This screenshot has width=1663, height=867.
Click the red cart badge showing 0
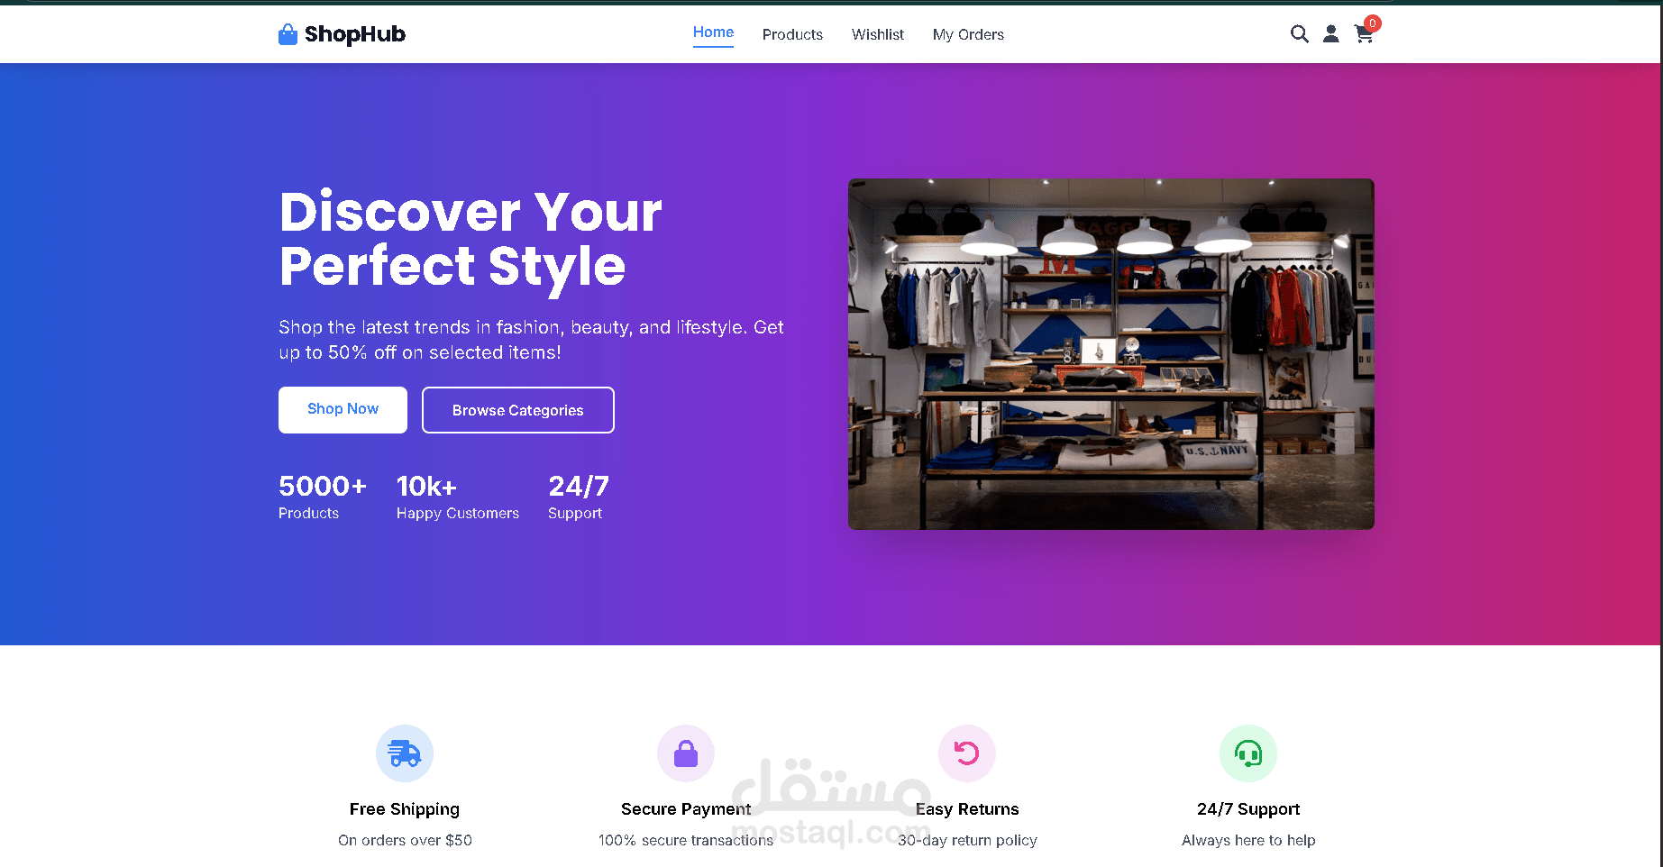click(1372, 23)
